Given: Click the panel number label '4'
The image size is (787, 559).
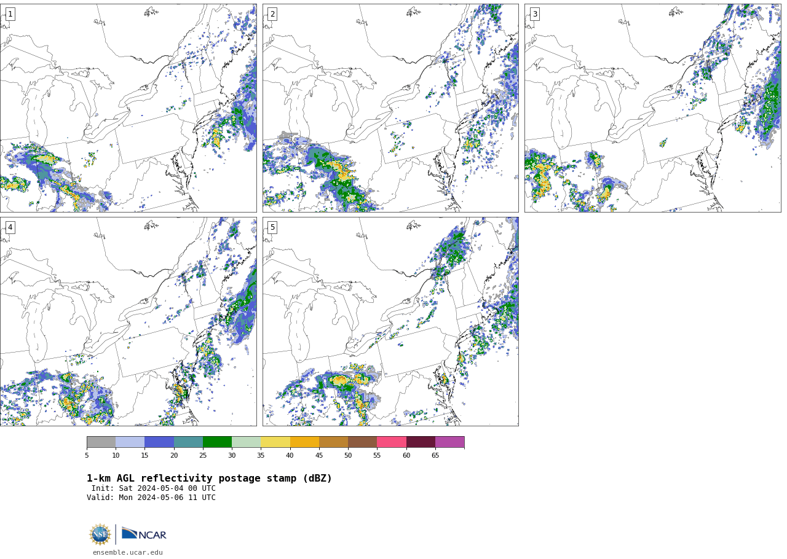Looking at the screenshot, I should pos(10,227).
